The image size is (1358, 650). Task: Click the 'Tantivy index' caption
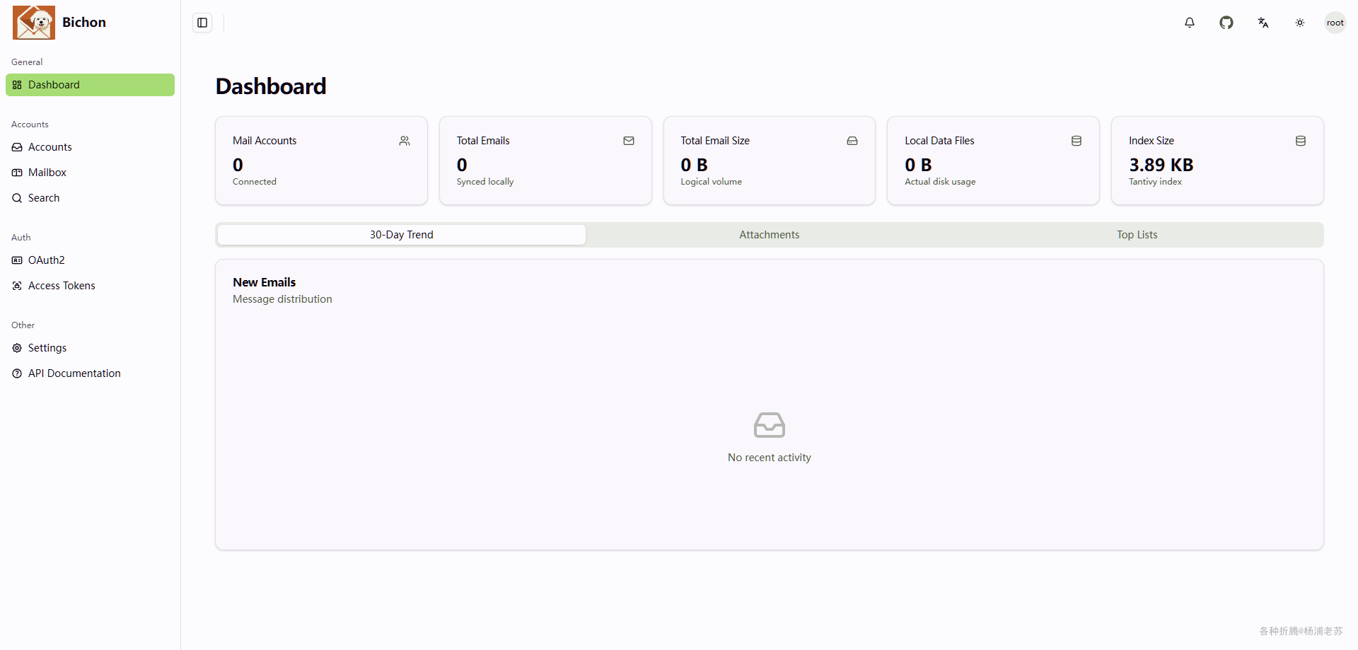point(1155,182)
